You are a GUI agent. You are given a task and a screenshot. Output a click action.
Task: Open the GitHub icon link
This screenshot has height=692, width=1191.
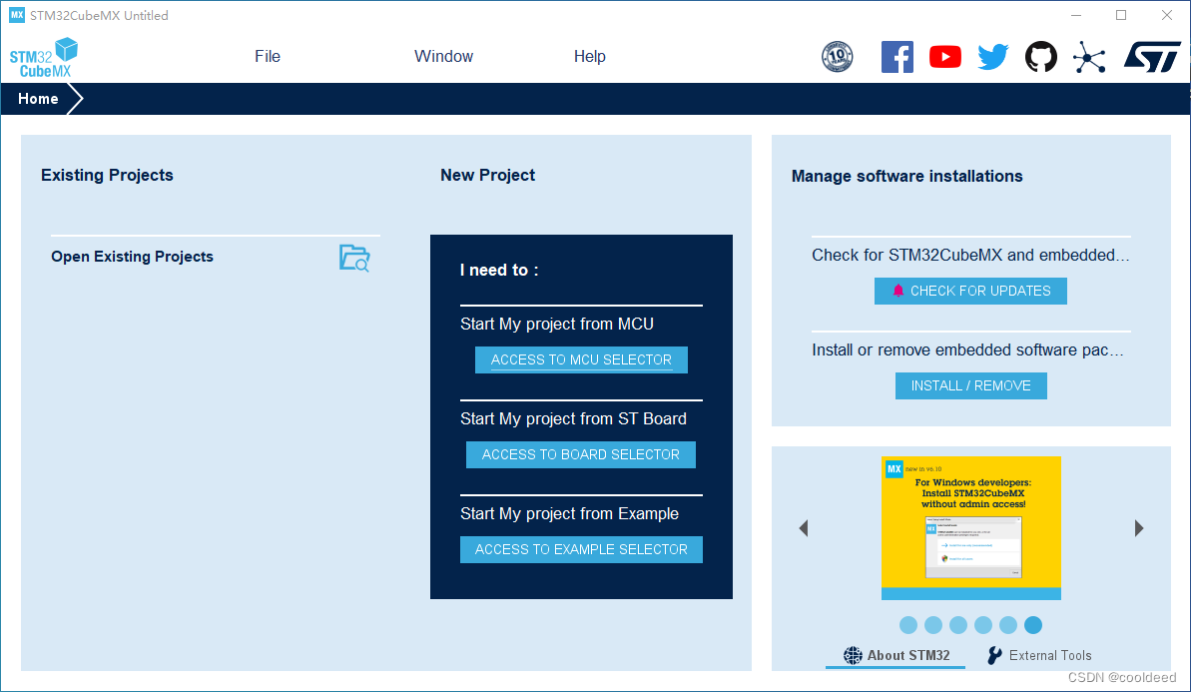click(1040, 57)
